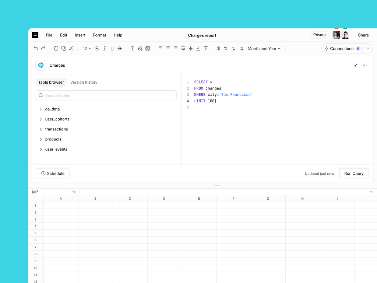Open the Month and Year format dropdown
Screen dimensions: 377x283
pyautogui.click(x=263, y=48)
